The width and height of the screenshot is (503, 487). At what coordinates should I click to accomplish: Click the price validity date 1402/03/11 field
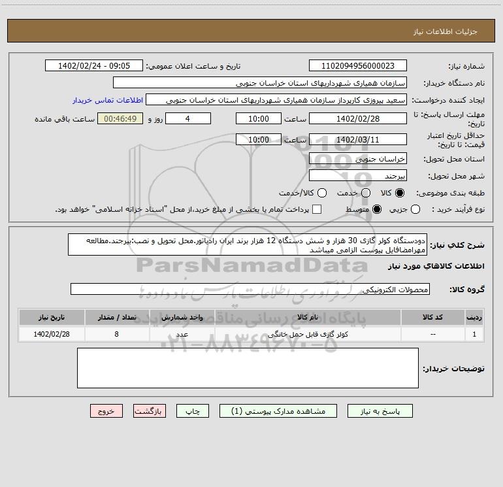pyautogui.click(x=358, y=139)
